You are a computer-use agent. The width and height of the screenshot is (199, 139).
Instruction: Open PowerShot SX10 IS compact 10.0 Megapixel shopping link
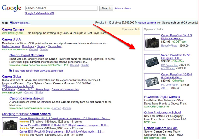(x=65, y=119)
